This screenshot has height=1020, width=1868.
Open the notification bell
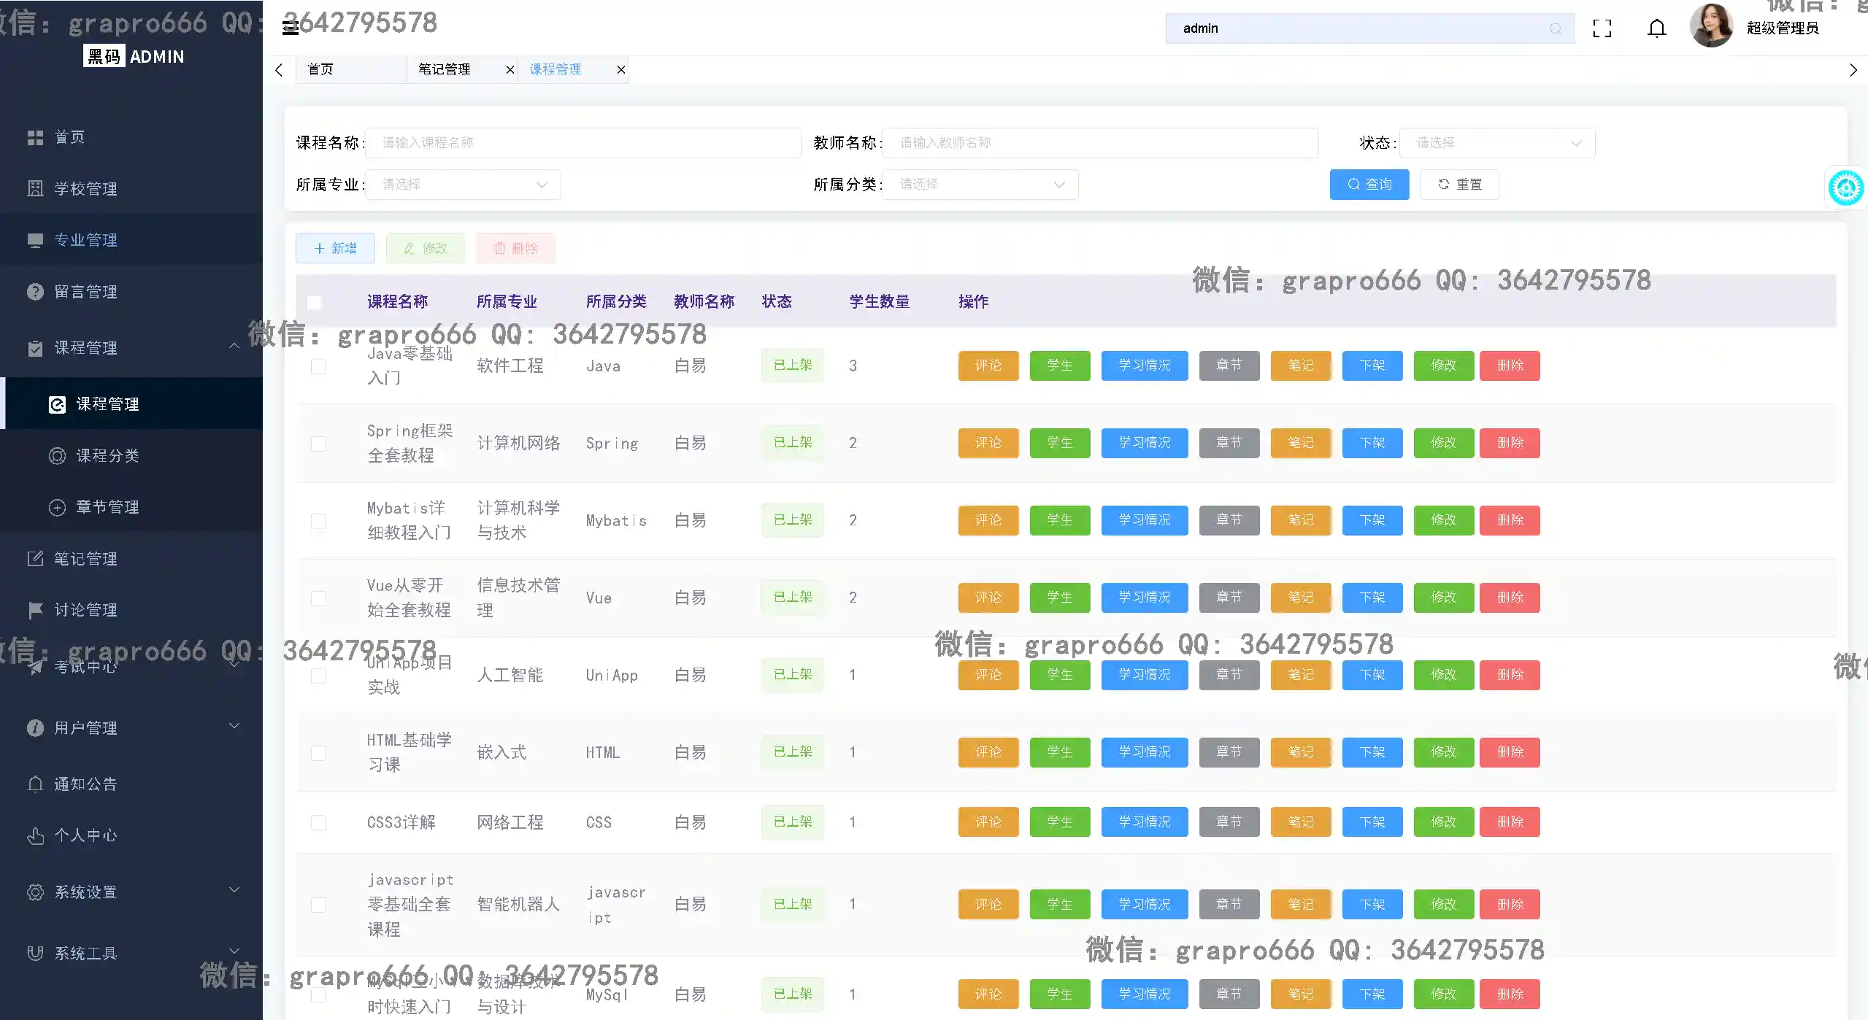tap(1656, 28)
